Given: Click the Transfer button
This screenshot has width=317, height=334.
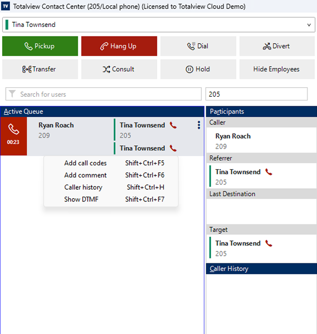Looking at the screenshot, I should coord(40,69).
